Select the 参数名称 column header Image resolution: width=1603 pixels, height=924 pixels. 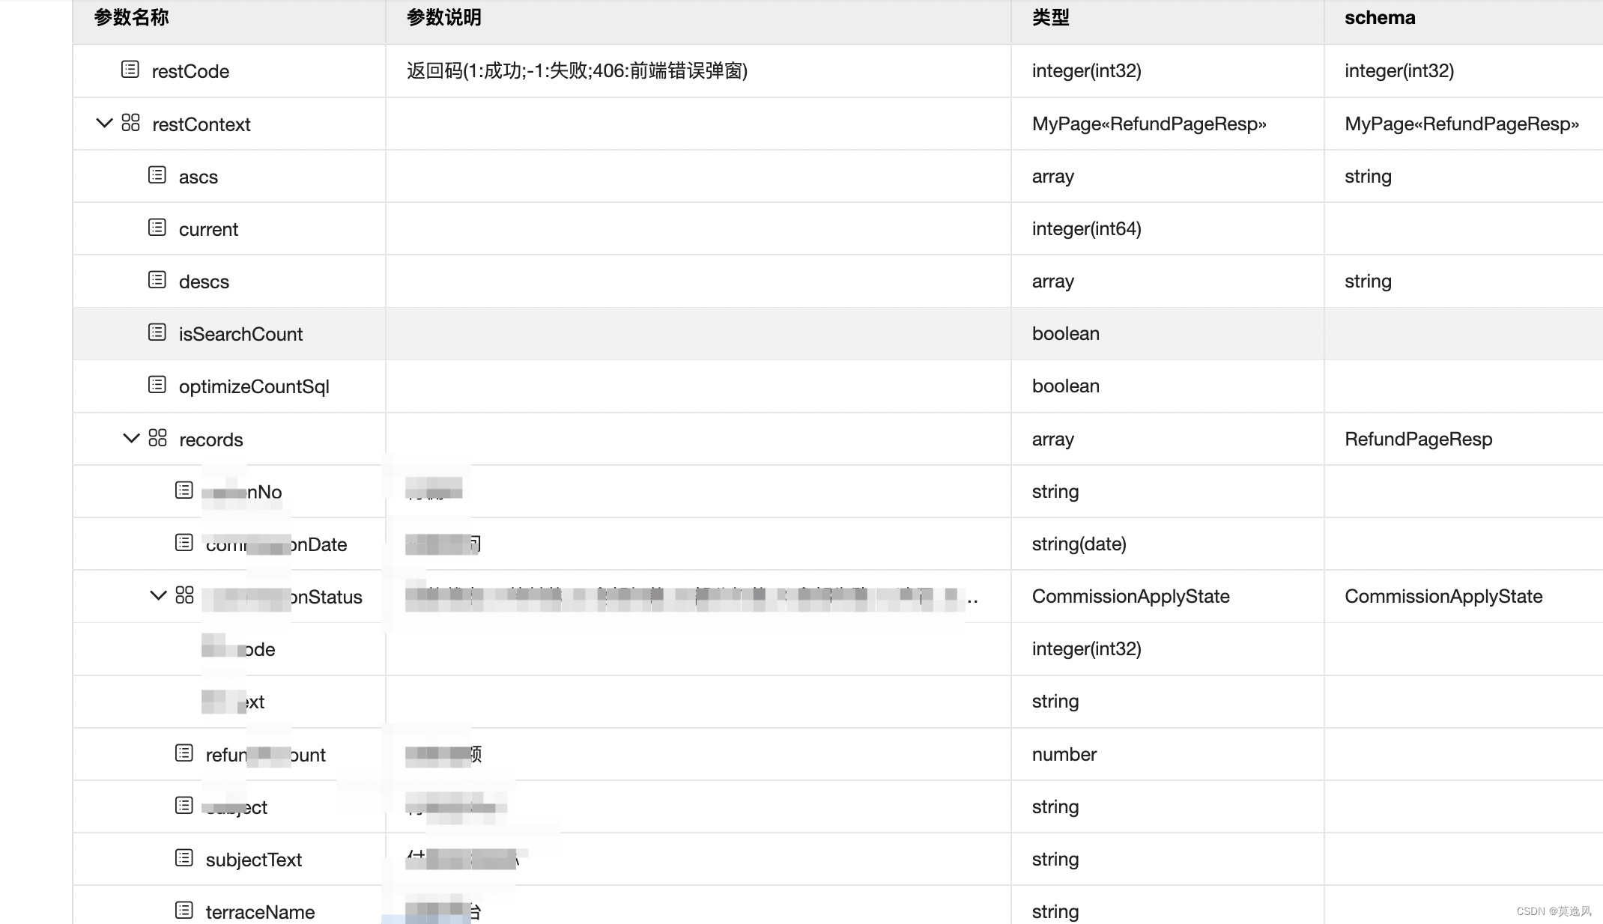pyautogui.click(x=131, y=18)
